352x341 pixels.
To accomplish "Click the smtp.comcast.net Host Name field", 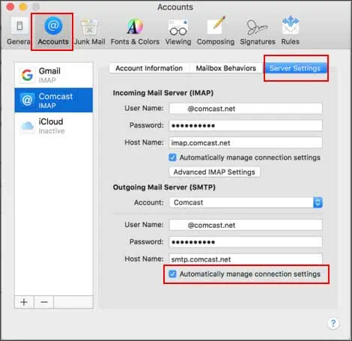I will (246, 259).
